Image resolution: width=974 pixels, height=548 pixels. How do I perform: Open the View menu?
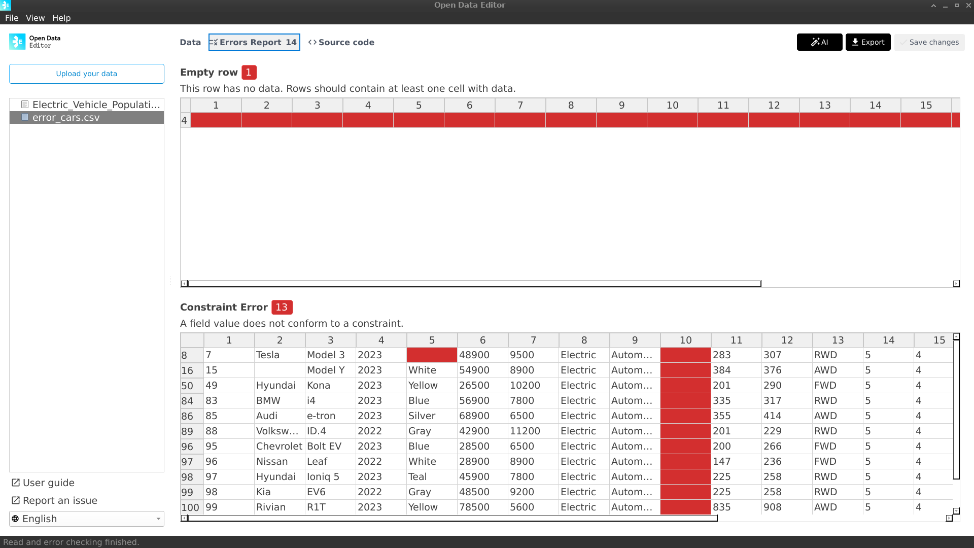click(x=35, y=18)
